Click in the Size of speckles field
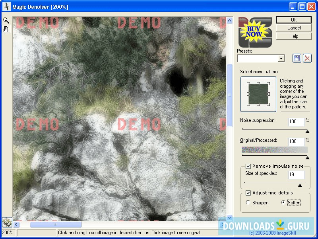Image resolution: width=318 pixels, height=239 pixels. (x=296, y=174)
